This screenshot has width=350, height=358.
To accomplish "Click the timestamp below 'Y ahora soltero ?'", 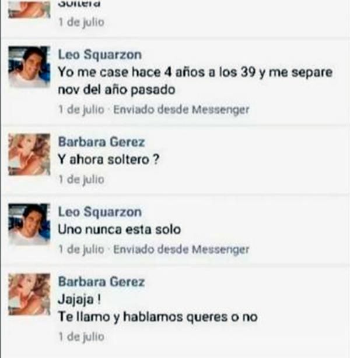I will 82,179.
